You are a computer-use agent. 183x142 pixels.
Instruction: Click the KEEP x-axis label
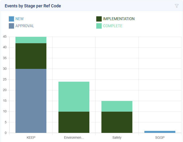[31, 137]
